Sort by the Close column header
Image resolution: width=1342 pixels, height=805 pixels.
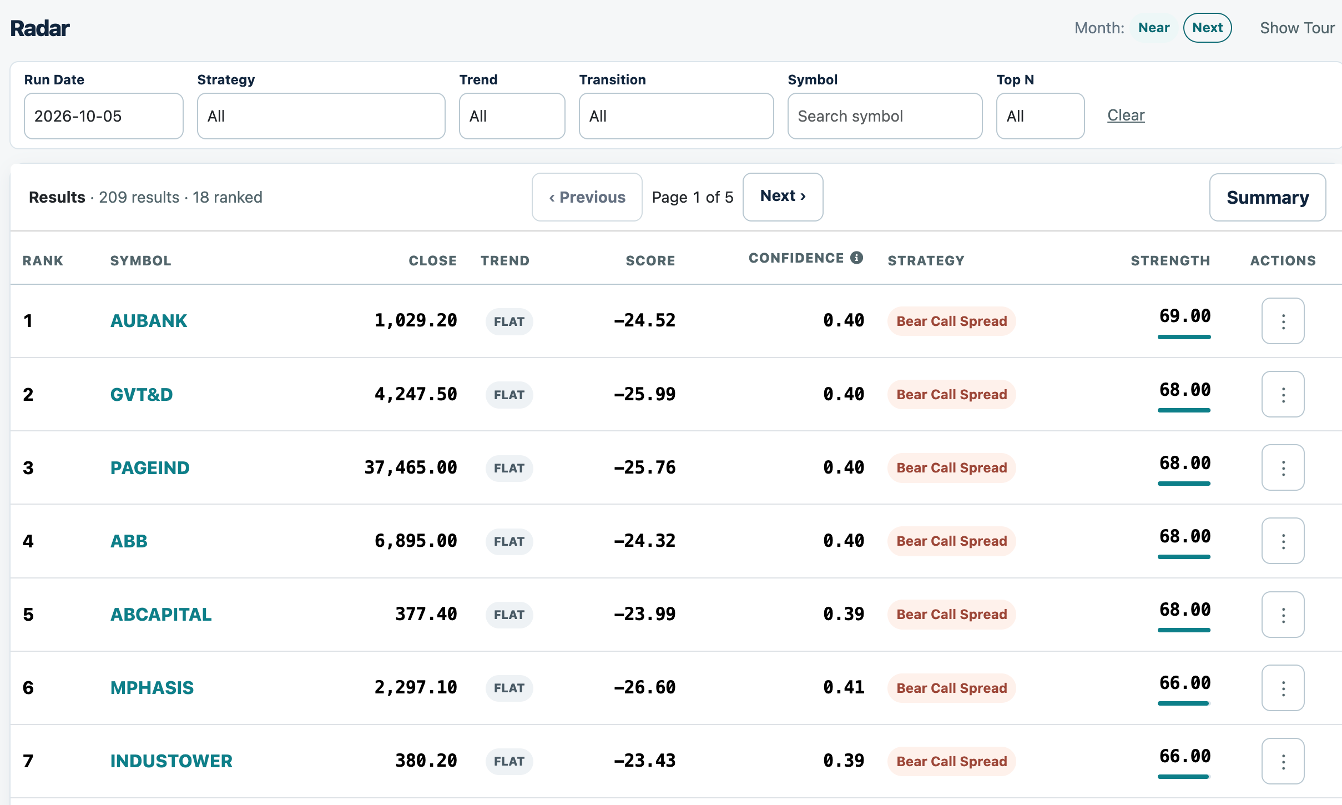(x=432, y=261)
